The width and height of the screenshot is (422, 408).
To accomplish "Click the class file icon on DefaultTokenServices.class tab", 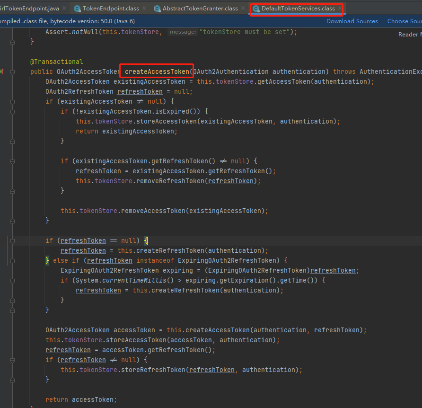I will point(256,9).
